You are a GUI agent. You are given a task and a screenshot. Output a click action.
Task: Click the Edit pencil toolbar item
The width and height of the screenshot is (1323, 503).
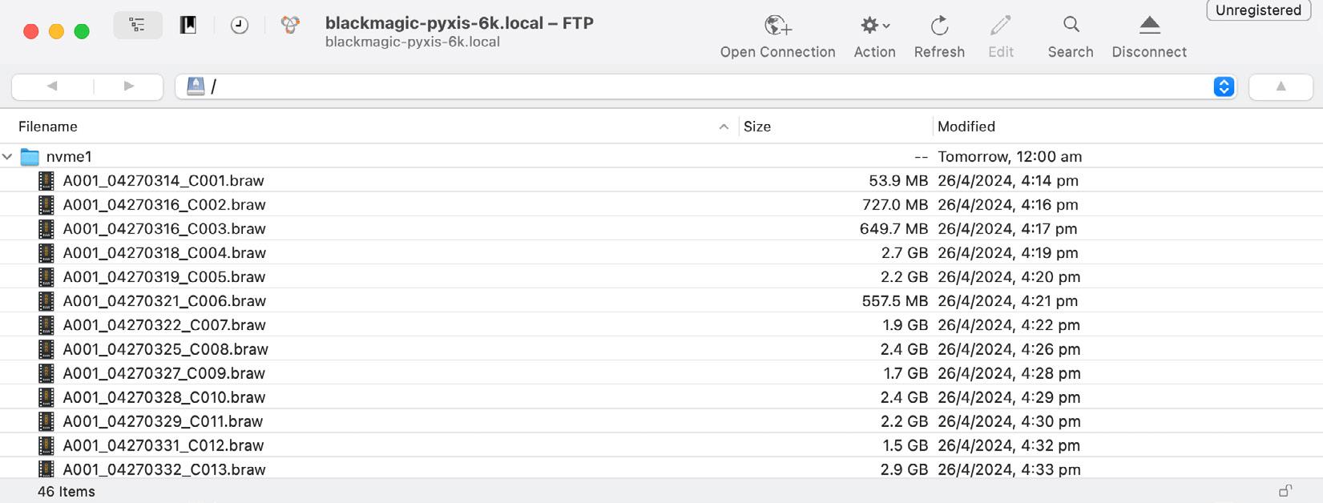point(1001,38)
